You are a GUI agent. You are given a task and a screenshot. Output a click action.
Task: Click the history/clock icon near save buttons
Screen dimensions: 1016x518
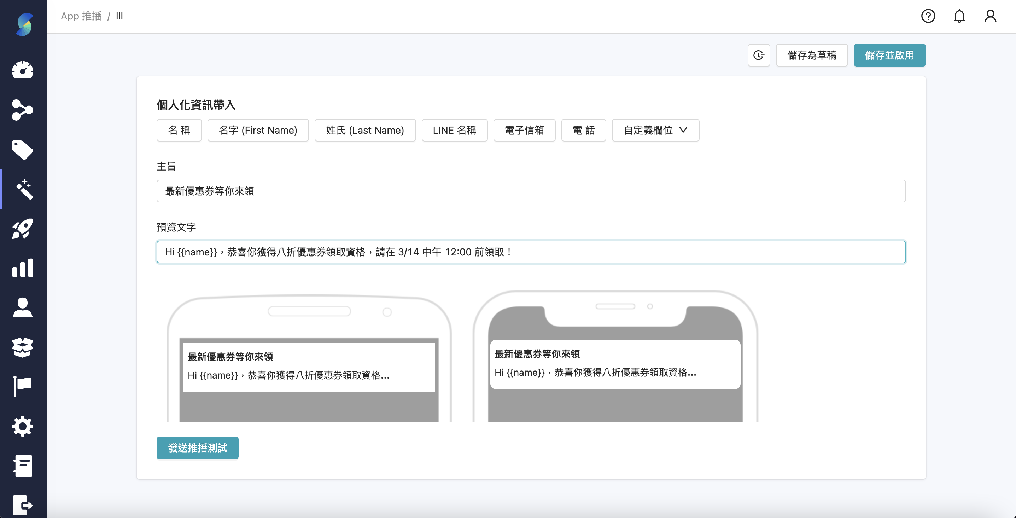pos(758,55)
